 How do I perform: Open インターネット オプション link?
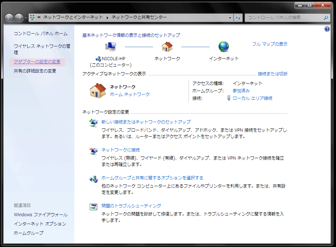pos(40,224)
